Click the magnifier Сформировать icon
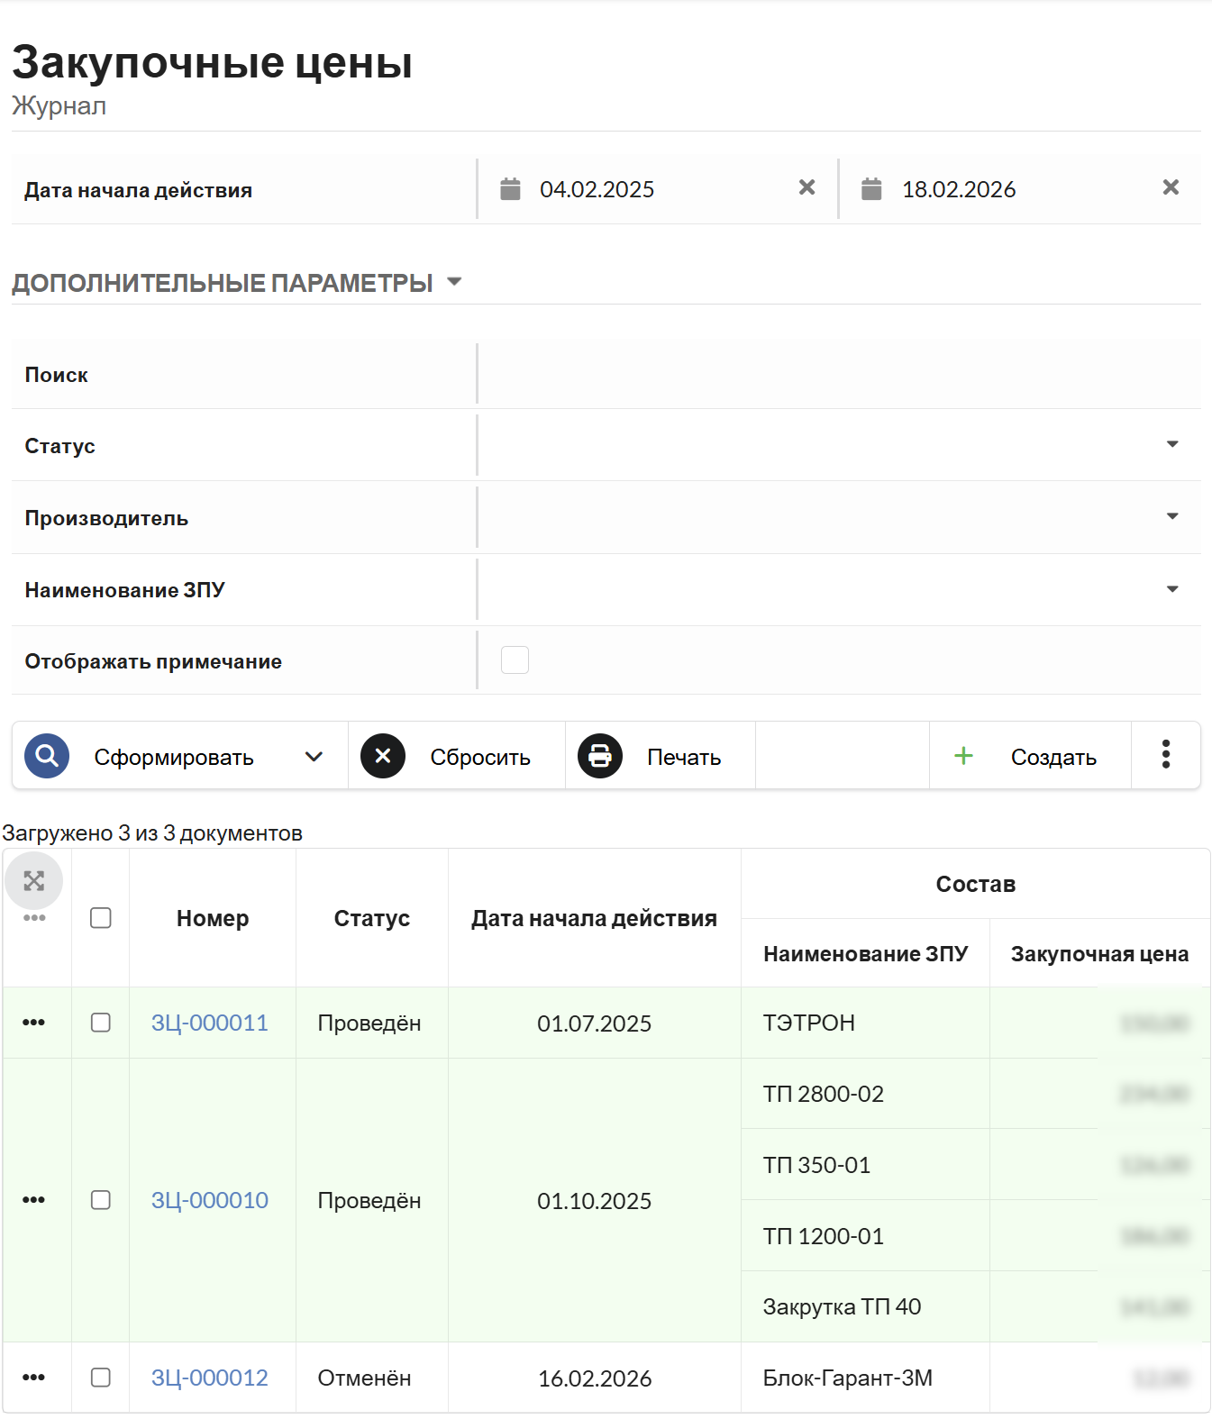The width and height of the screenshot is (1212, 1419). tap(47, 756)
